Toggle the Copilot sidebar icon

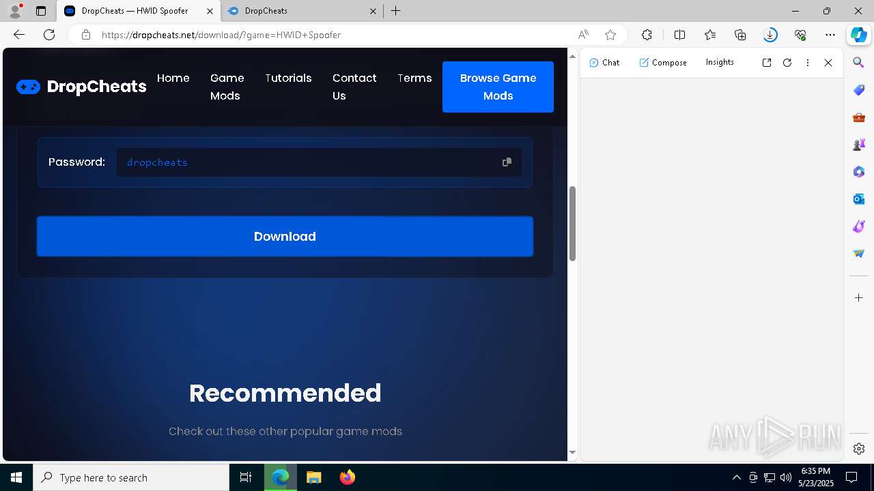[x=859, y=35]
